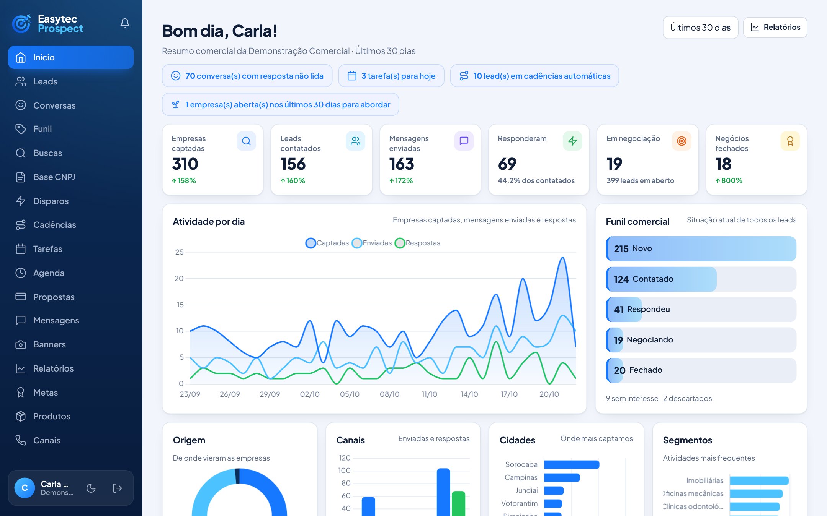Click the Canais phone icon
The height and width of the screenshot is (516, 827).
click(21, 440)
